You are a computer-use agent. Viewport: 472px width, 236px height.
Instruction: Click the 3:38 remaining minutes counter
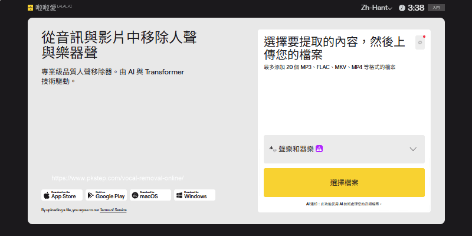point(416,8)
